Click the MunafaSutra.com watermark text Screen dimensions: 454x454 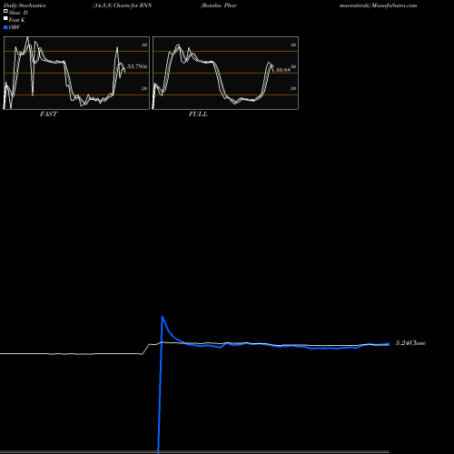tap(394, 5)
